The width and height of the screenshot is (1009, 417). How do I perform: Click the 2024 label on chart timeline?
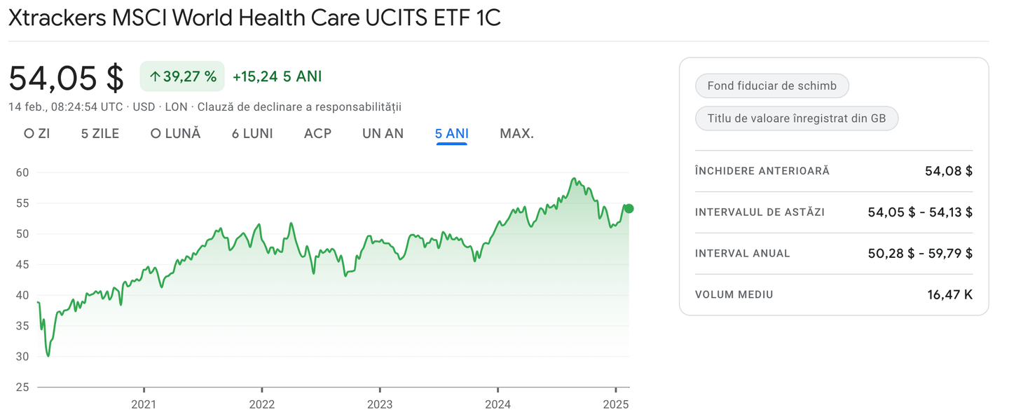497,404
